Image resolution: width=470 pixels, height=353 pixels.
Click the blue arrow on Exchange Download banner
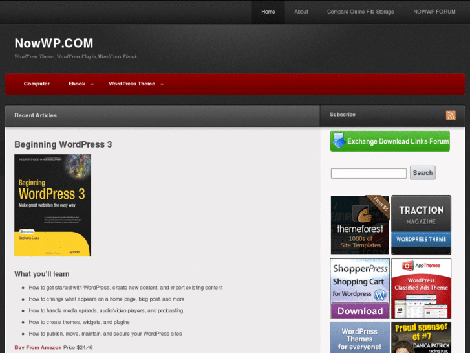click(339, 141)
